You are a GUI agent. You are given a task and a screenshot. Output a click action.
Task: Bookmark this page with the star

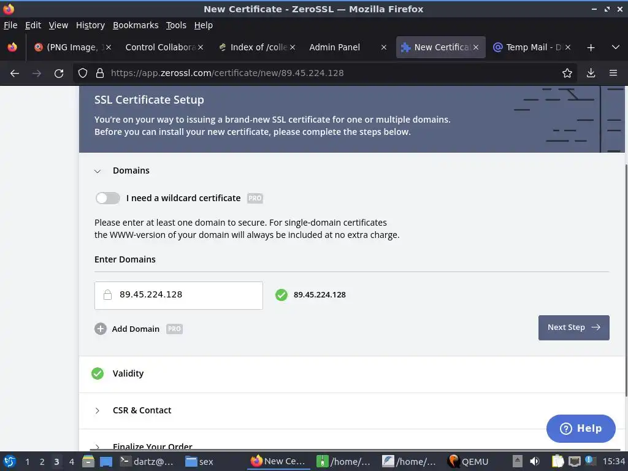[567, 74]
